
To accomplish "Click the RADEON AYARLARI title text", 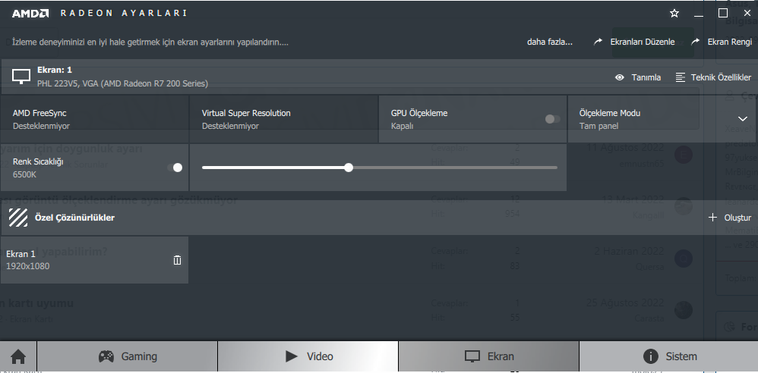I will pos(124,13).
